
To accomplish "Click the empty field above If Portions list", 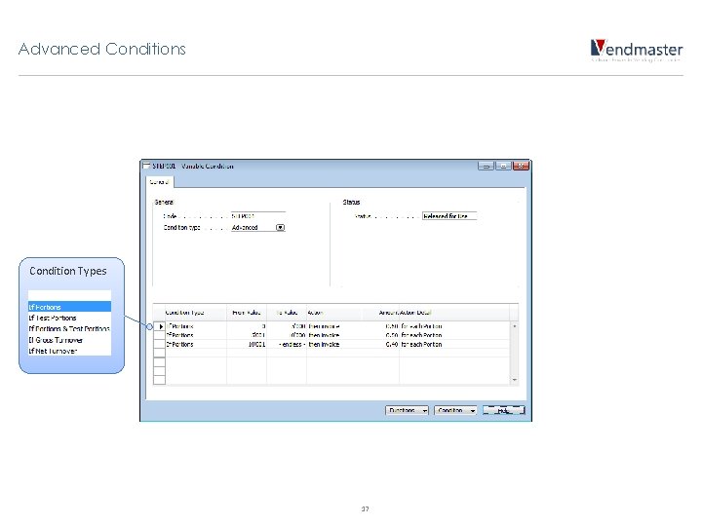I will coord(69,296).
